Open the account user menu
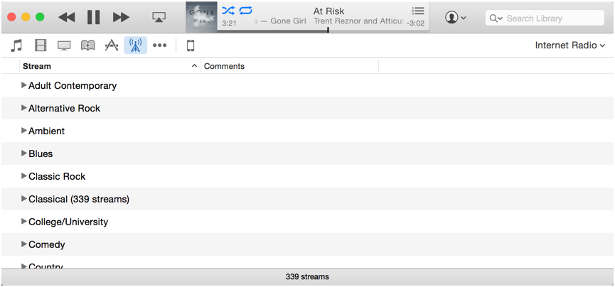 point(455,18)
